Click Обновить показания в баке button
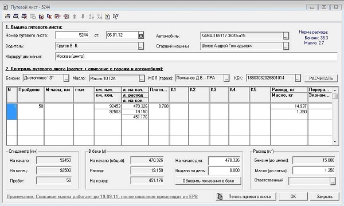 click(208, 181)
